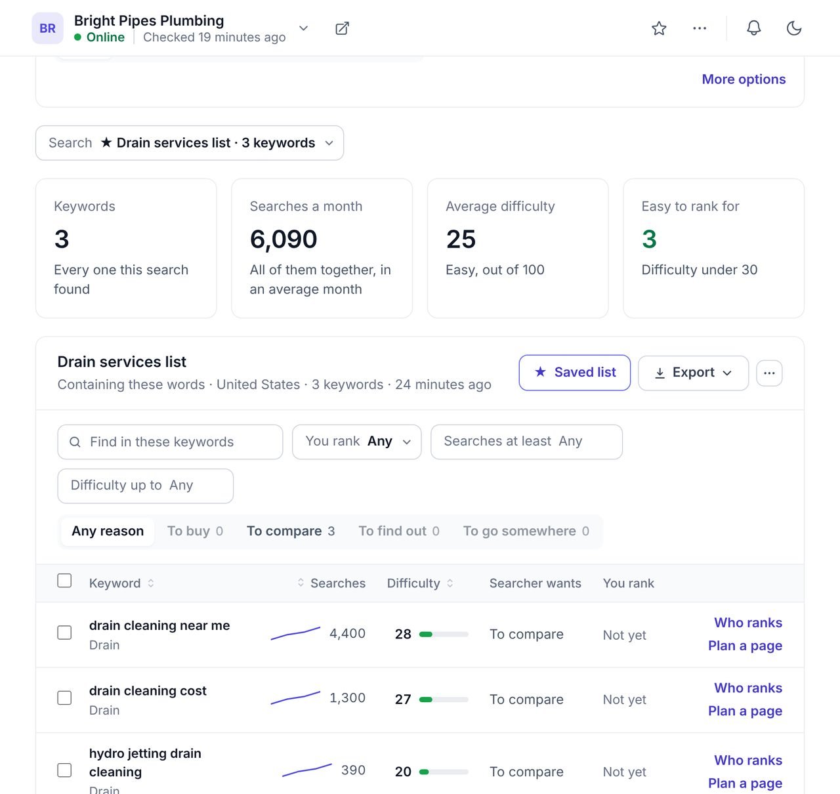Open the BR site avatar
This screenshot has width=840, height=794.
[48, 28]
